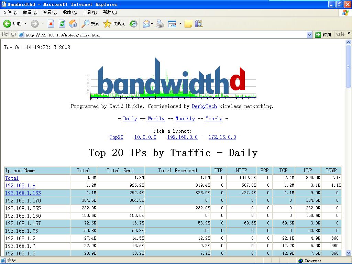Choose the 172.16.0.0 subnet link
Screen dimensions: 352x264
pos(222,137)
